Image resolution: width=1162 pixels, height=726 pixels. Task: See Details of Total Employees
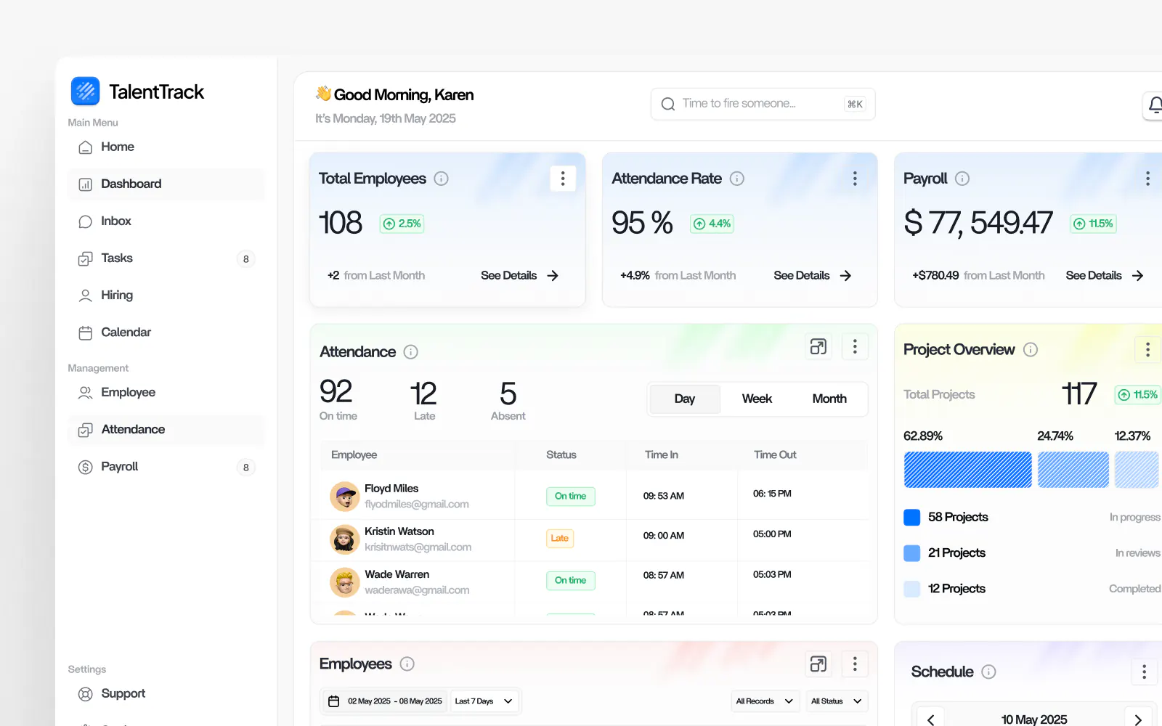(x=519, y=276)
